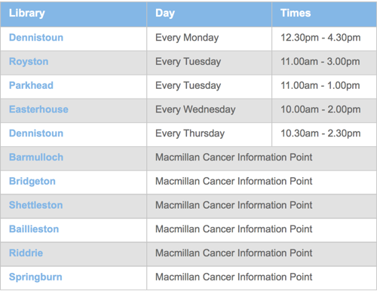The image size is (377, 291).
Task: Open the Shettleston library link
Action: [35, 205]
